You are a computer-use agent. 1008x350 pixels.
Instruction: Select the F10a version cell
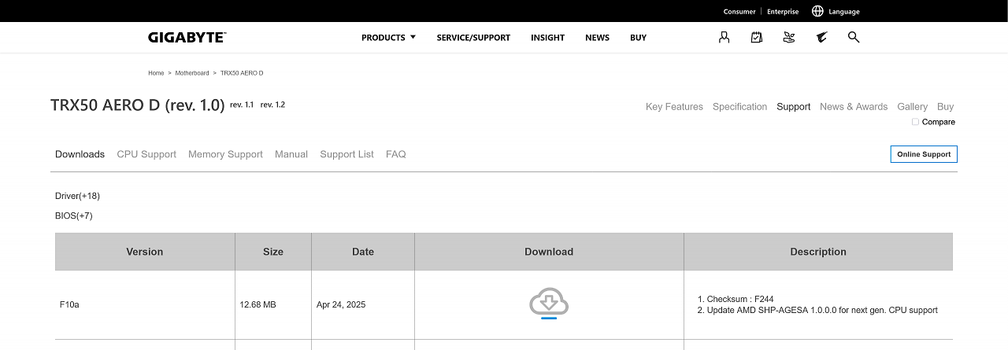[145, 304]
